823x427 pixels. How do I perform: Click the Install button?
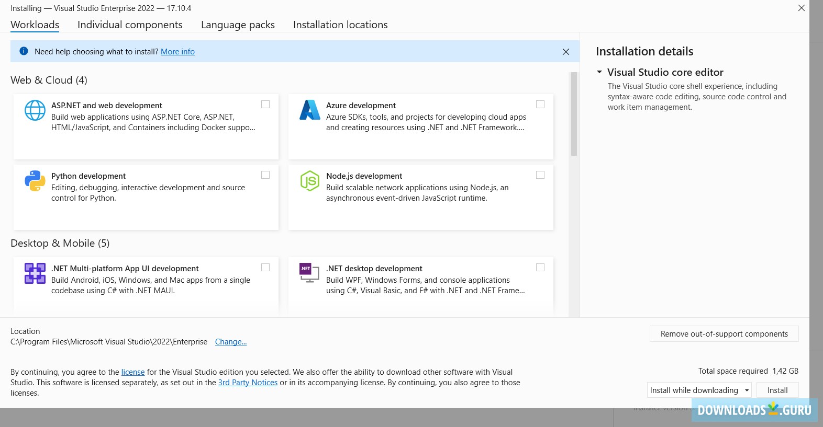[x=777, y=390]
